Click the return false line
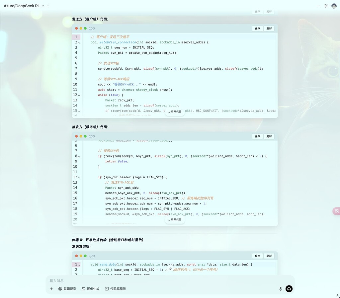 pos(117,161)
